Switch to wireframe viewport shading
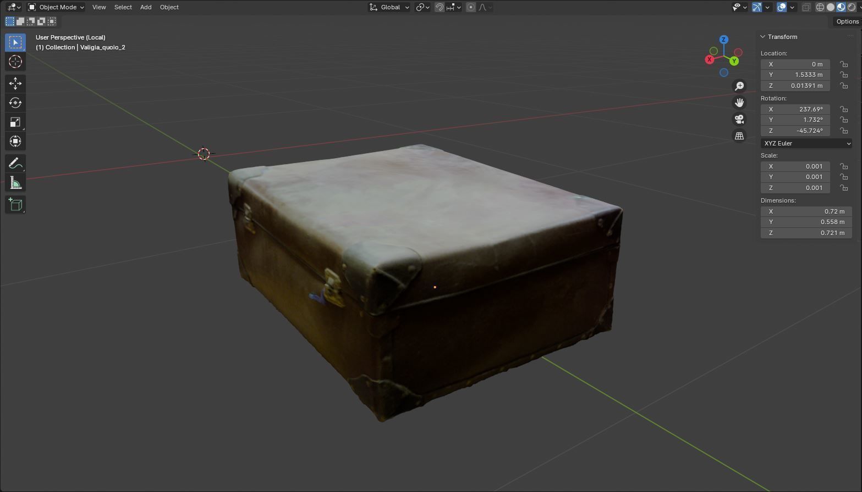The image size is (862, 492). pyautogui.click(x=820, y=7)
